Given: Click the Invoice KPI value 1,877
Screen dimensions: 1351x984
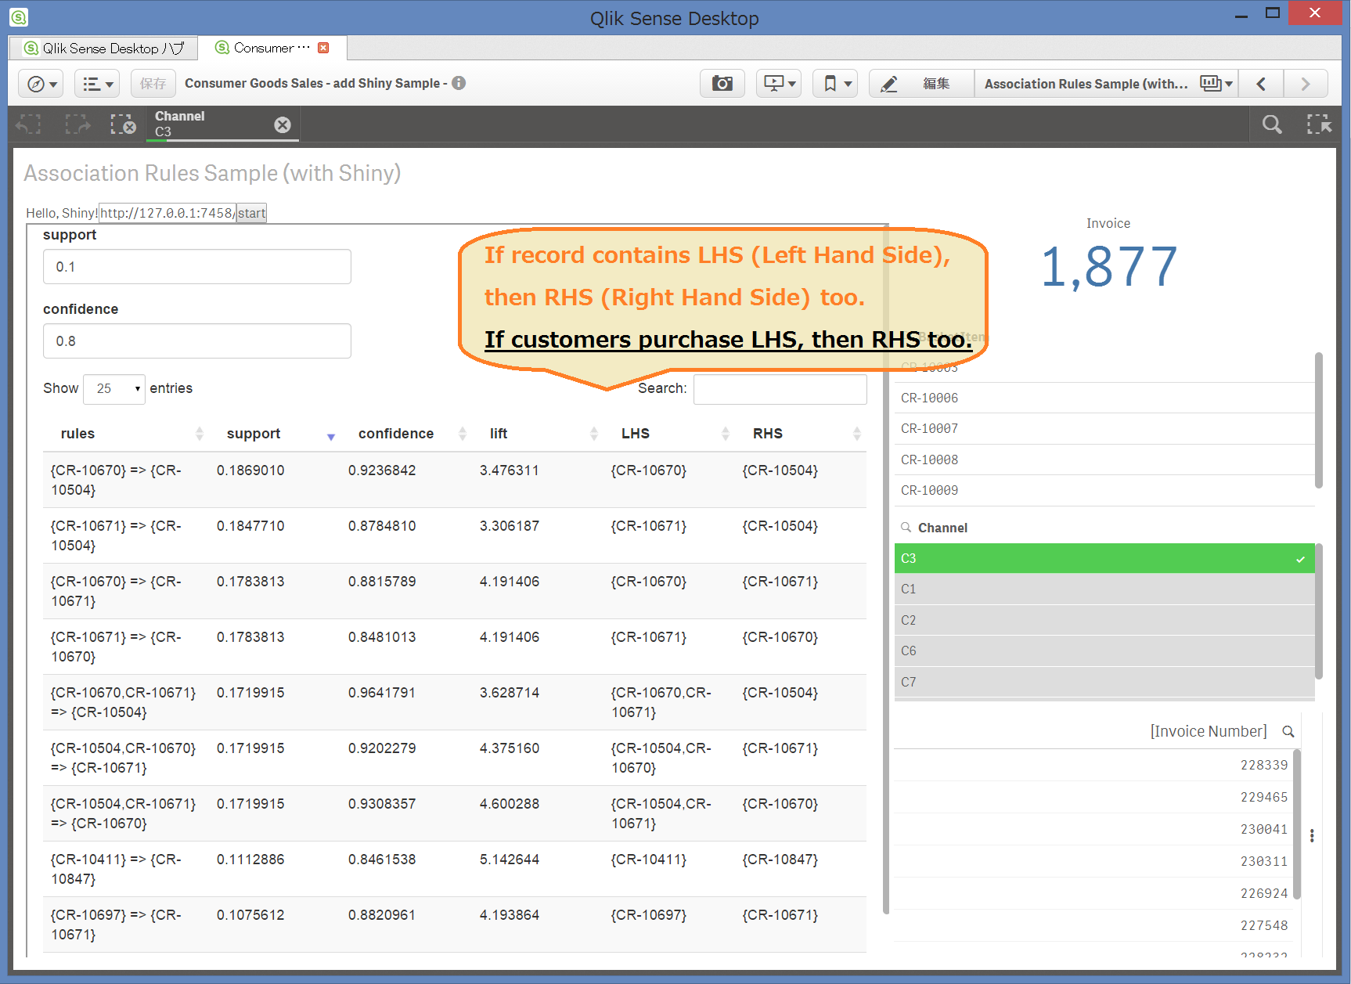Looking at the screenshot, I should click(x=1108, y=267).
